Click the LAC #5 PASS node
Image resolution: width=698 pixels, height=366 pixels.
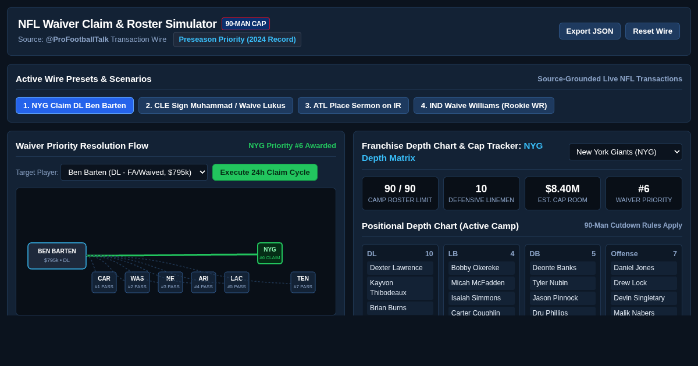(x=237, y=282)
